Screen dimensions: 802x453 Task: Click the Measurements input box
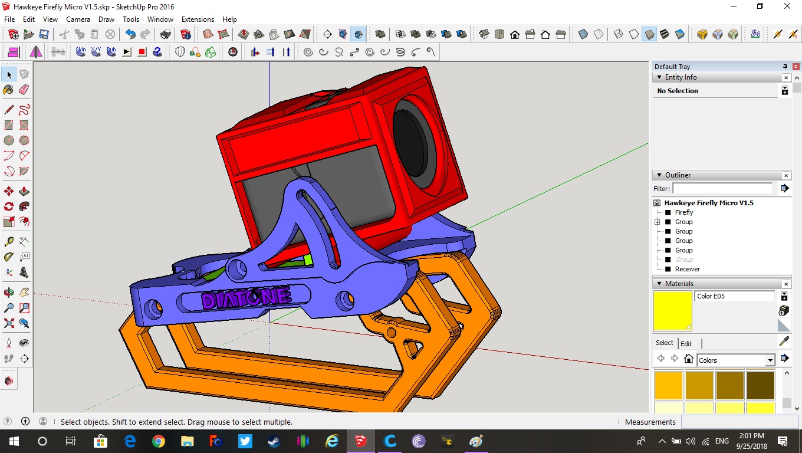click(x=740, y=422)
